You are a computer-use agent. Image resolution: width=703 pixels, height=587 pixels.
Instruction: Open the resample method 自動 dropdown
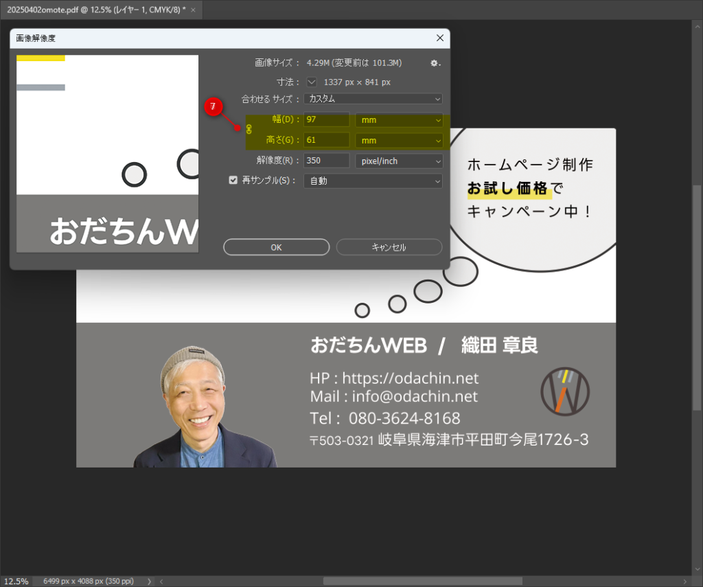373,181
